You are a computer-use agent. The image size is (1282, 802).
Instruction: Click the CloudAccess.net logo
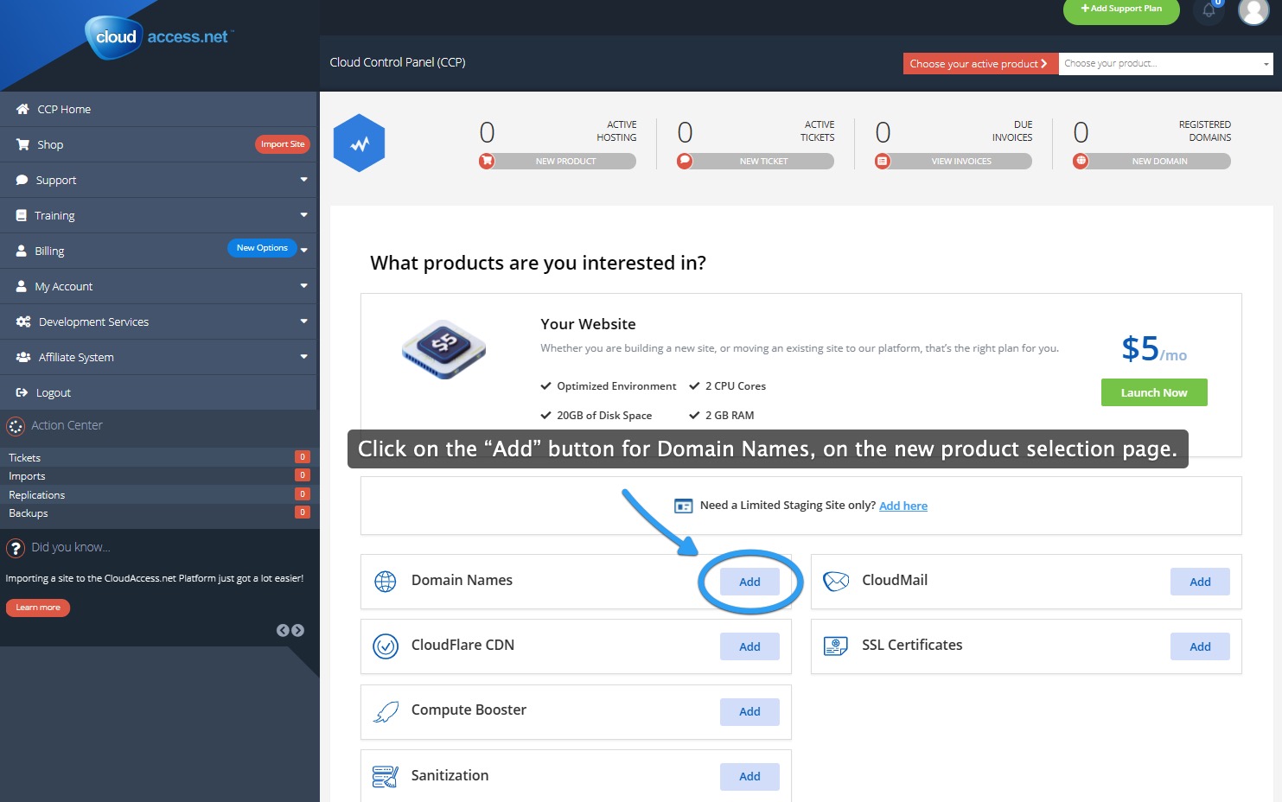(x=159, y=37)
